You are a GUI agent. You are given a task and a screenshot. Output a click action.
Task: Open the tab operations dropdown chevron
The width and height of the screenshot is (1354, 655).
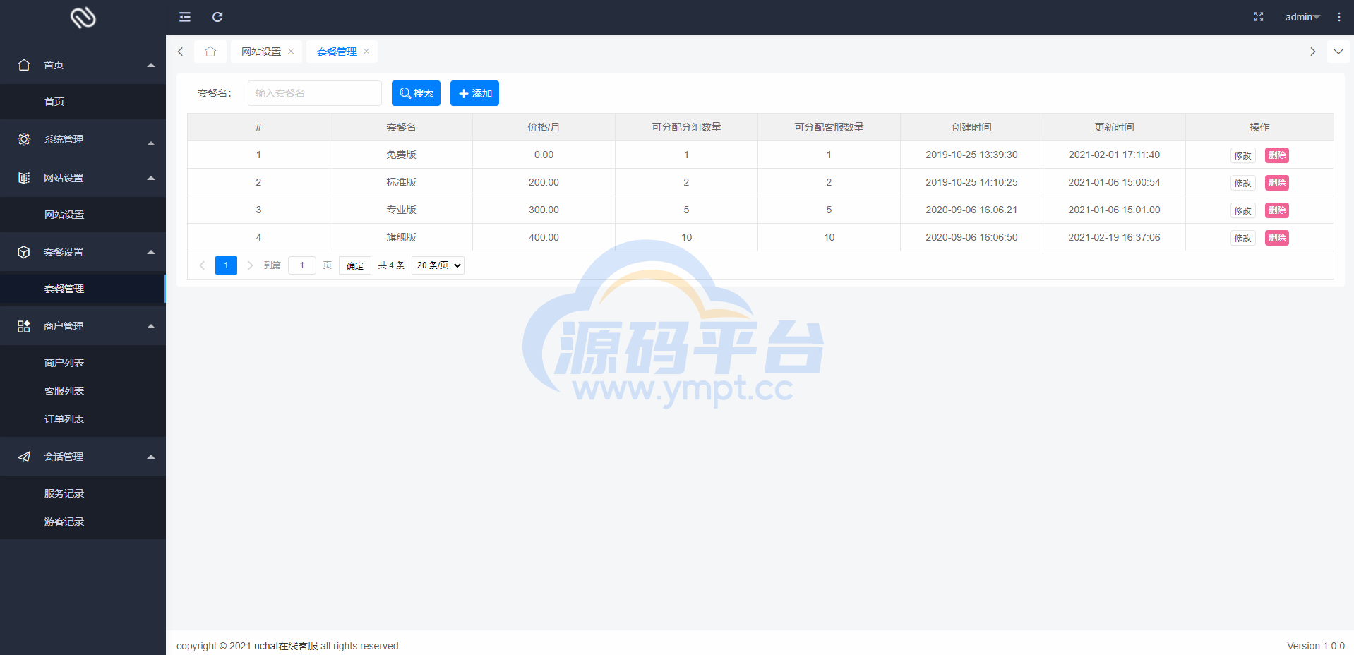tap(1338, 52)
